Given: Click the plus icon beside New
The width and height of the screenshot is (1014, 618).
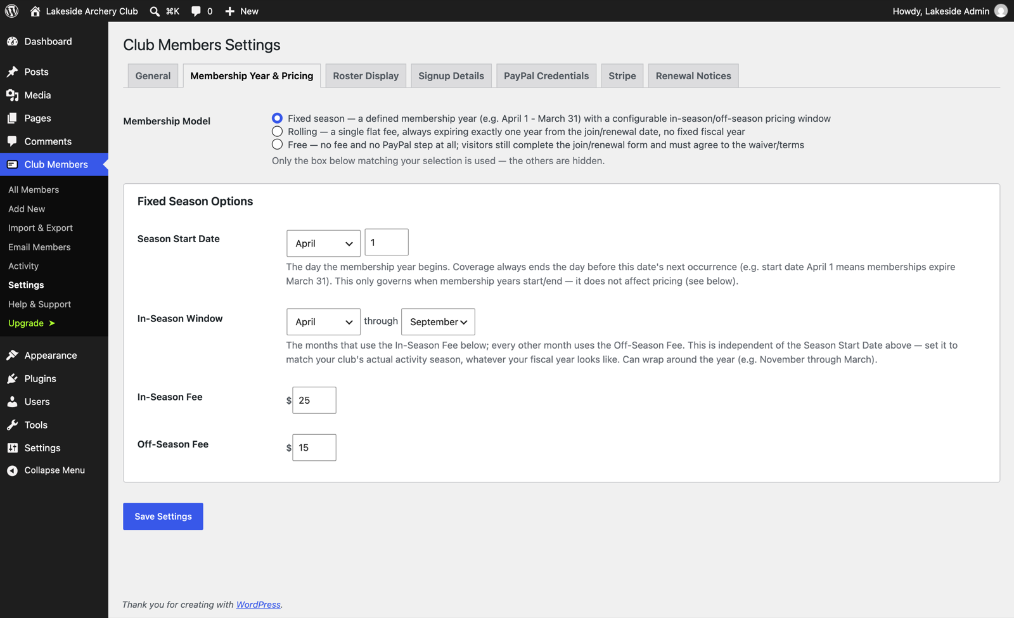Looking at the screenshot, I should click(230, 11).
